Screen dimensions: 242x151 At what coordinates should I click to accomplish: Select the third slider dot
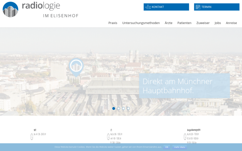click(123, 108)
